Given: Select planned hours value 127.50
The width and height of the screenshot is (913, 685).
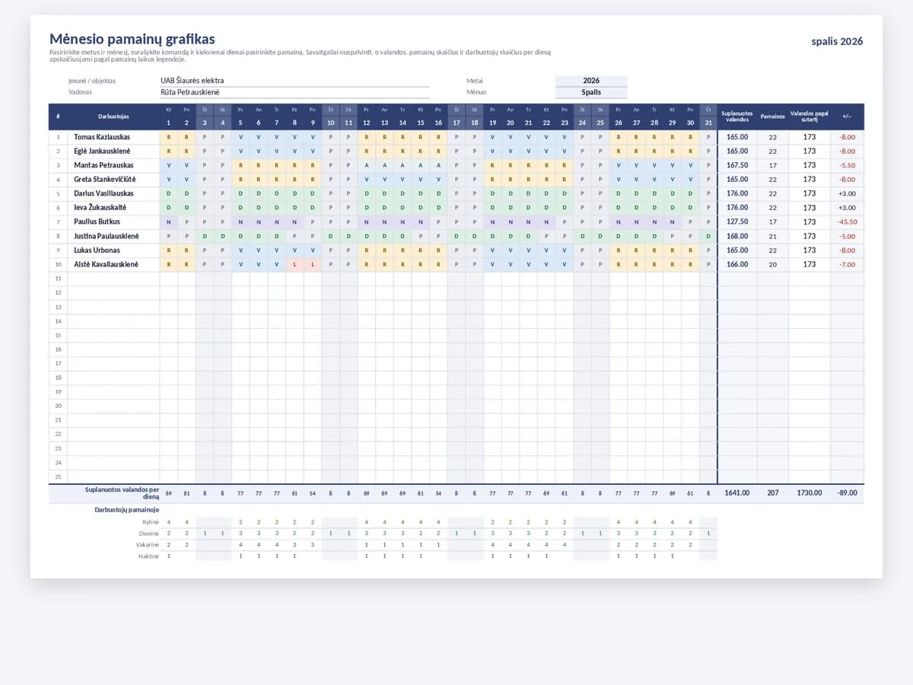Looking at the screenshot, I should 737,221.
